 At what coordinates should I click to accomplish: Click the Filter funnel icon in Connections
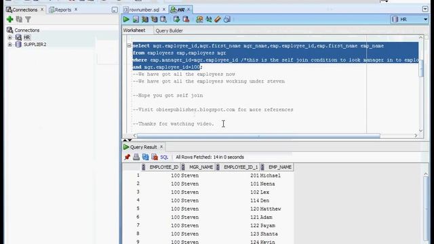tap(28, 19)
